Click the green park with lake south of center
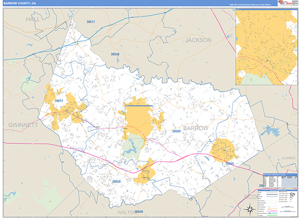Image resolution: width=301 pixels, height=218 pixels. click(x=132, y=147)
